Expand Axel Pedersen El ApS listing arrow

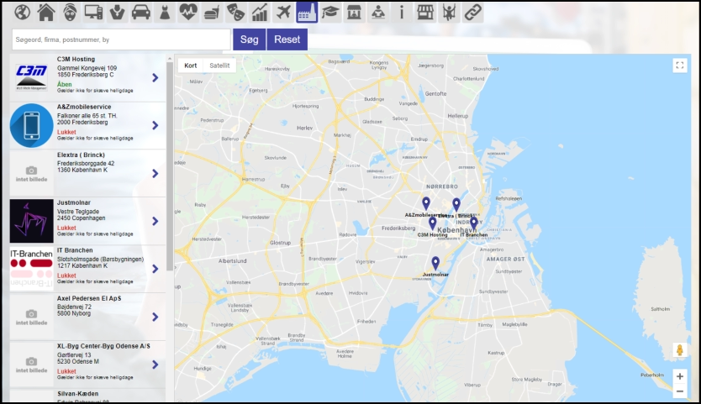click(155, 317)
